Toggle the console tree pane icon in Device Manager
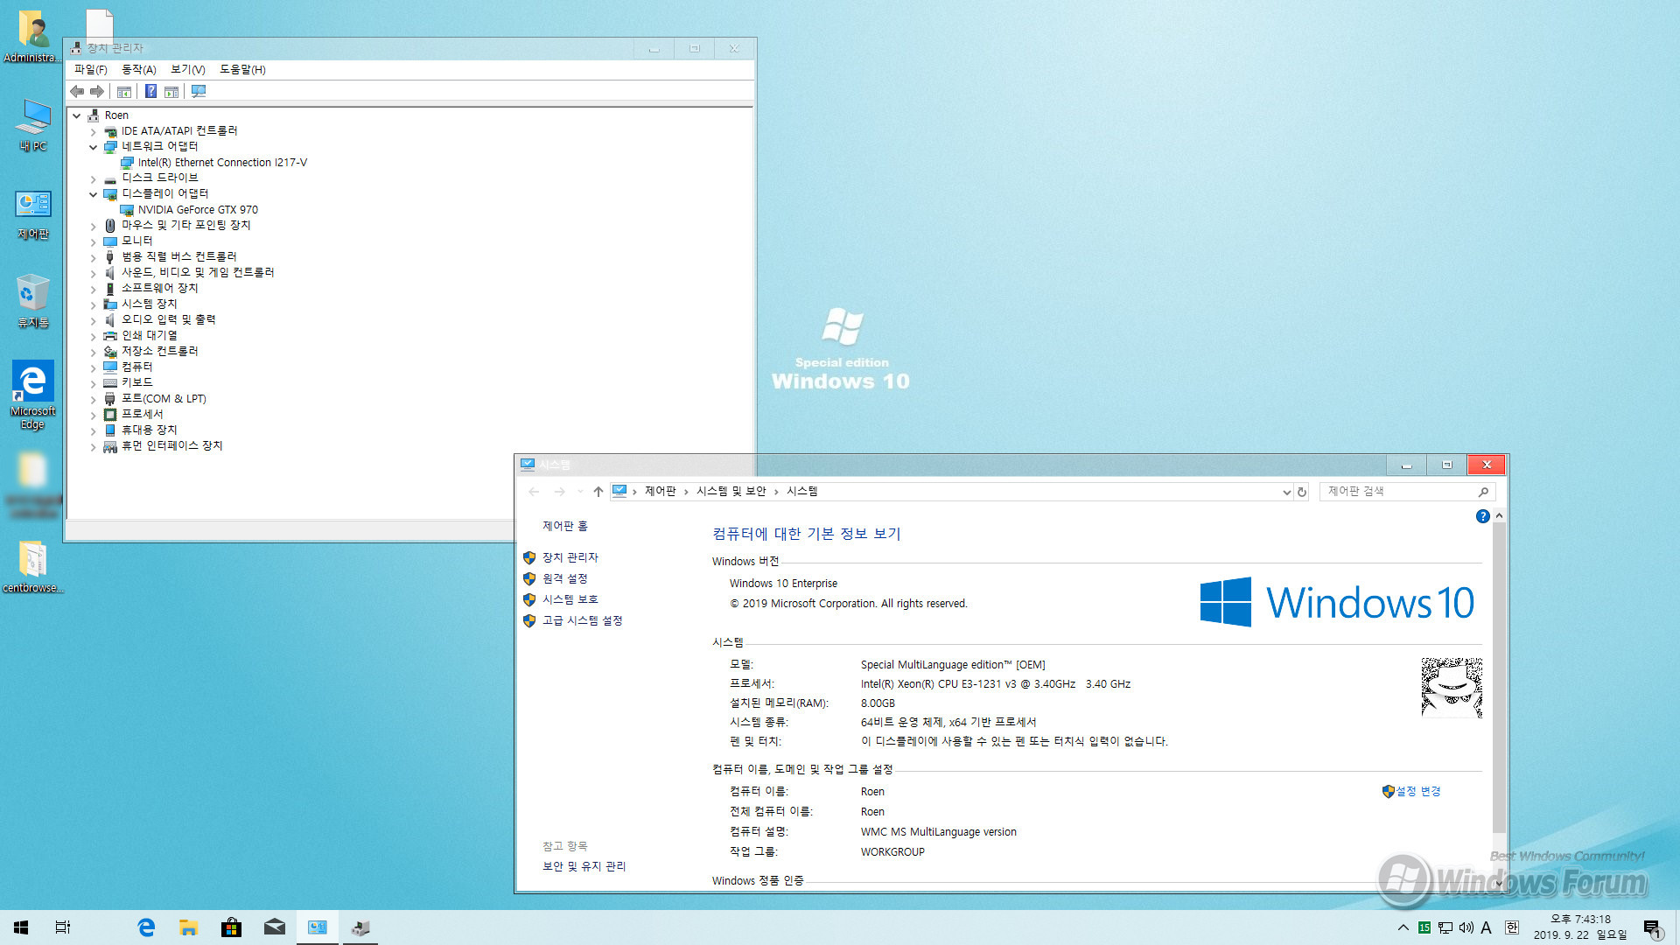The image size is (1680, 945). pyautogui.click(x=124, y=91)
